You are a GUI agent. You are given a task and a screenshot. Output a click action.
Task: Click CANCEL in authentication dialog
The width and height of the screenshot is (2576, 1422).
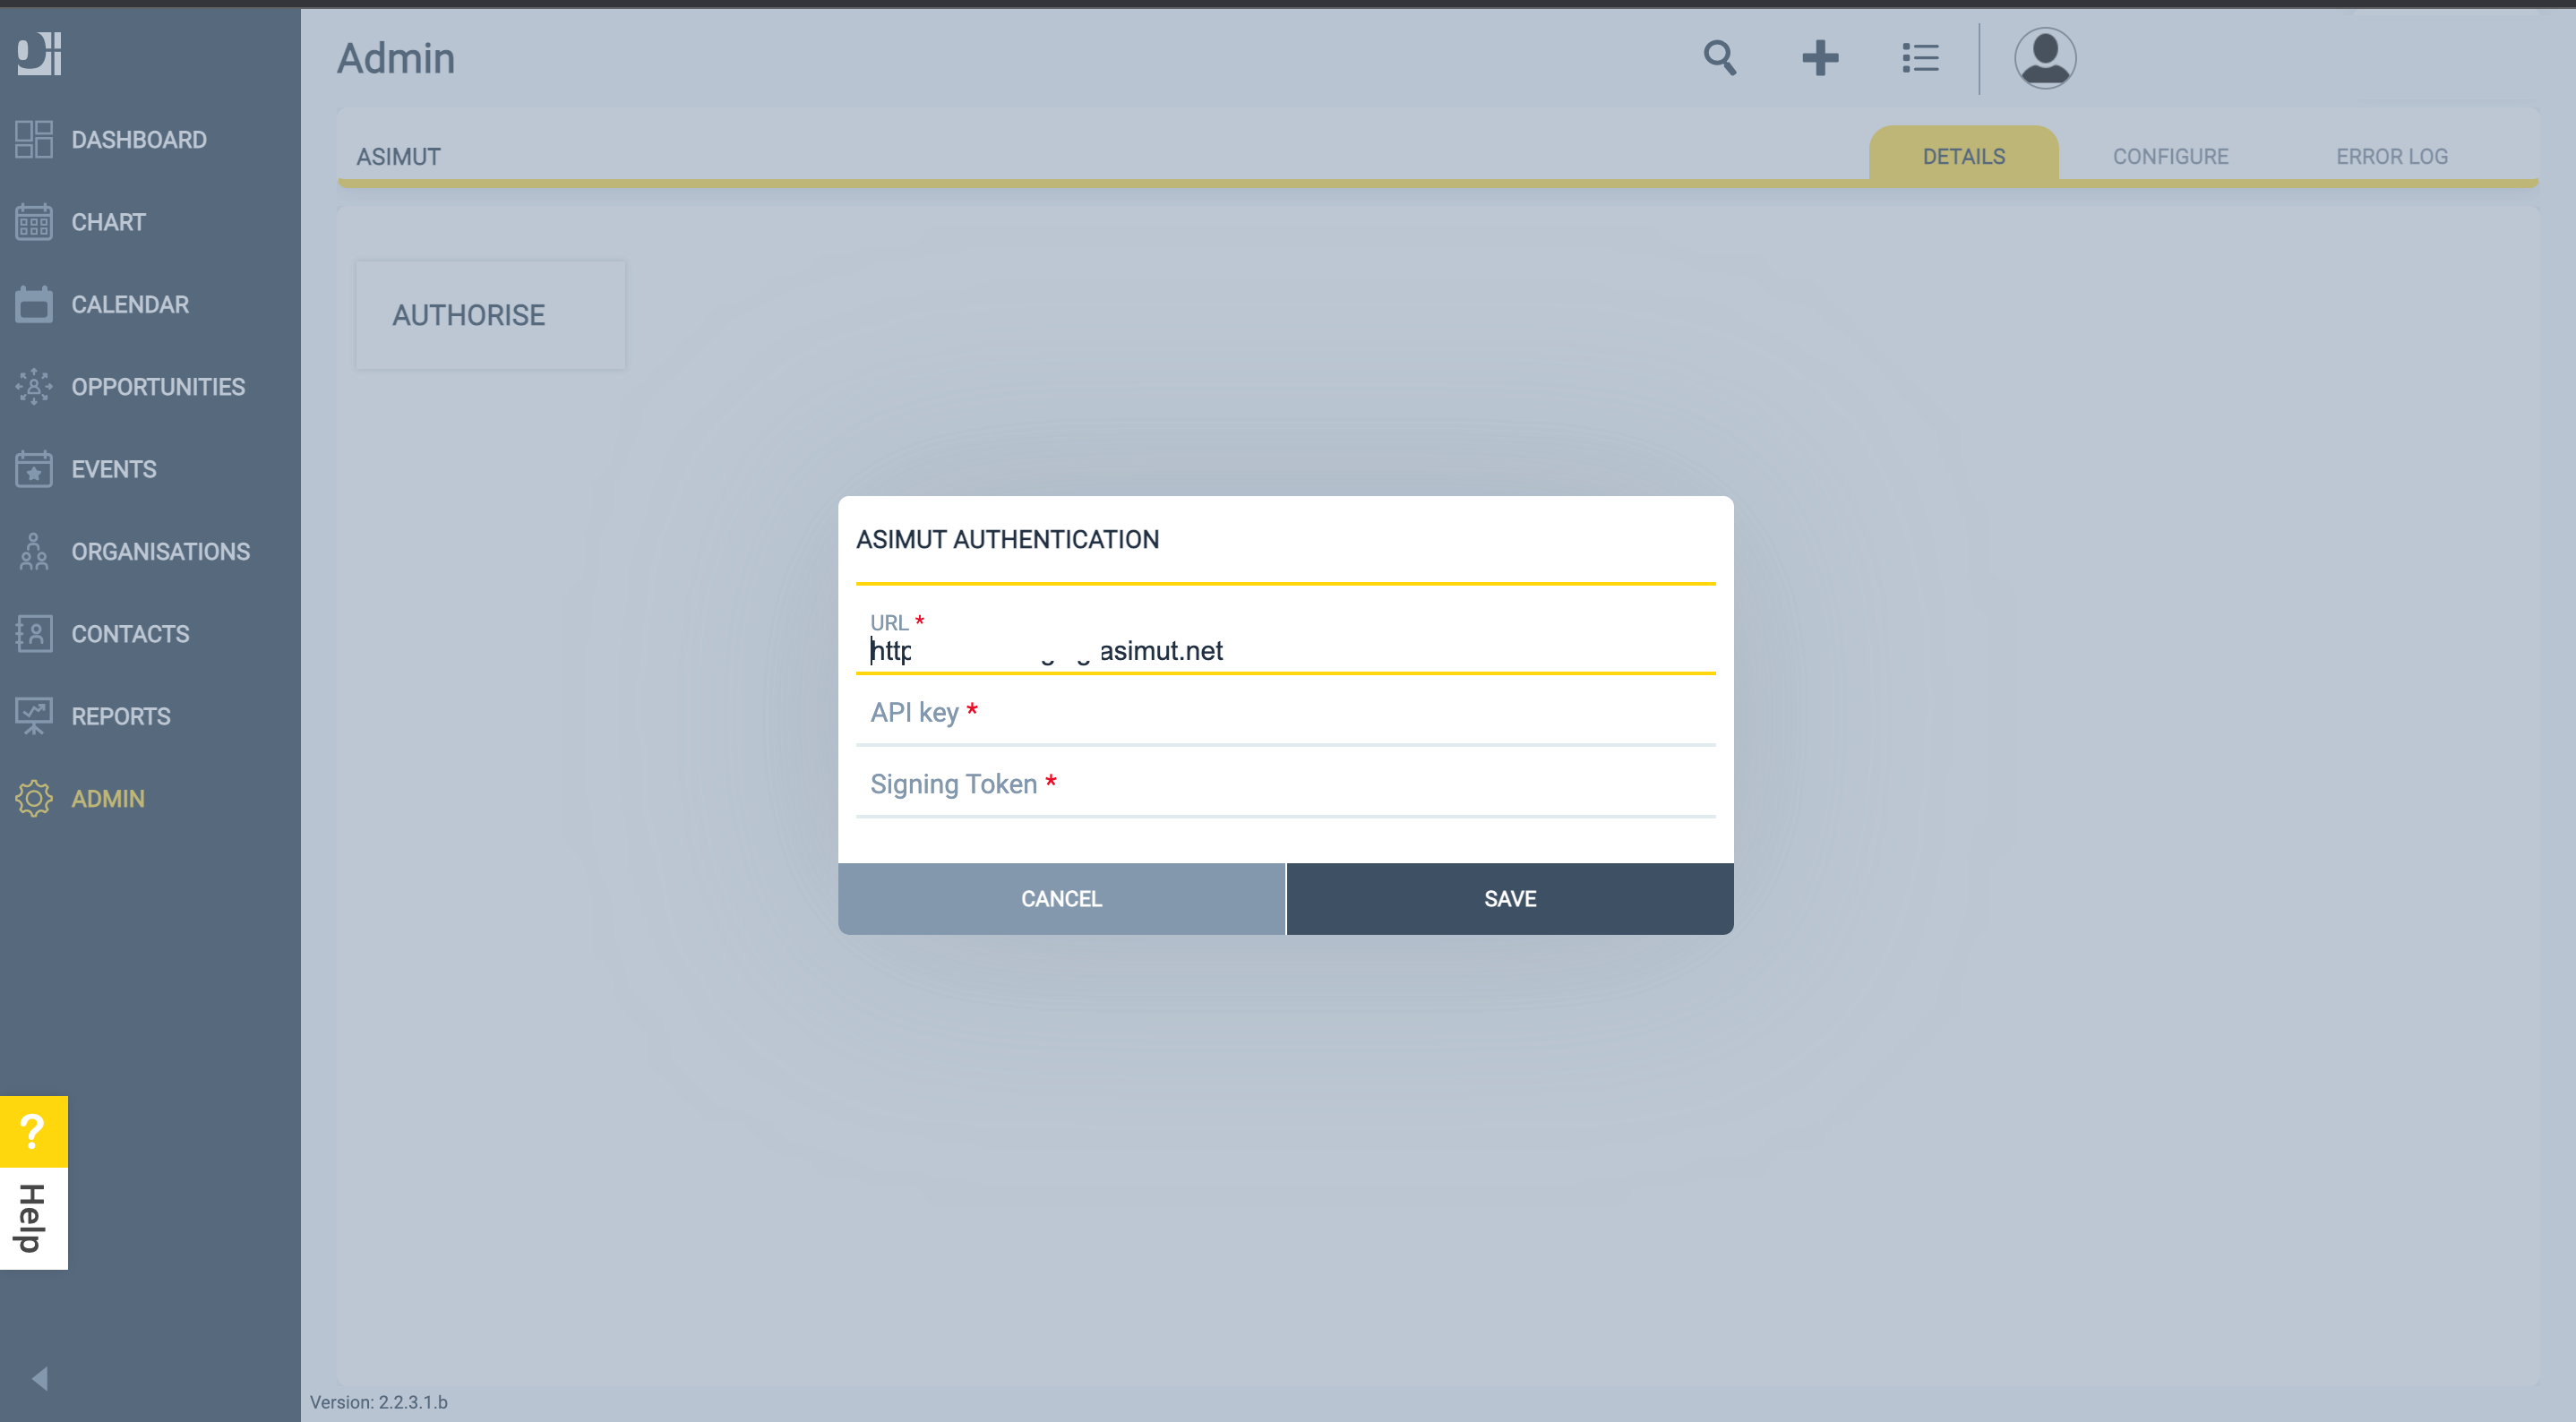point(1062,898)
